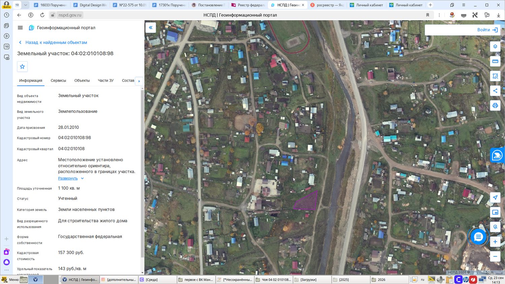Select the ruler measurement tool

[x=495, y=61]
